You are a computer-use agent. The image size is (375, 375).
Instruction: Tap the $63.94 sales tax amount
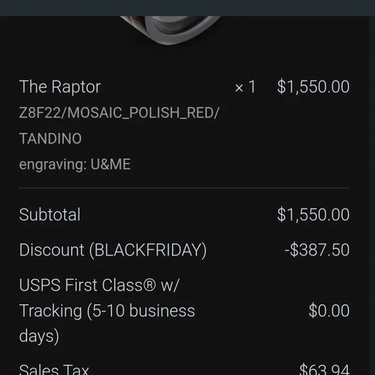tap(325, 369)
